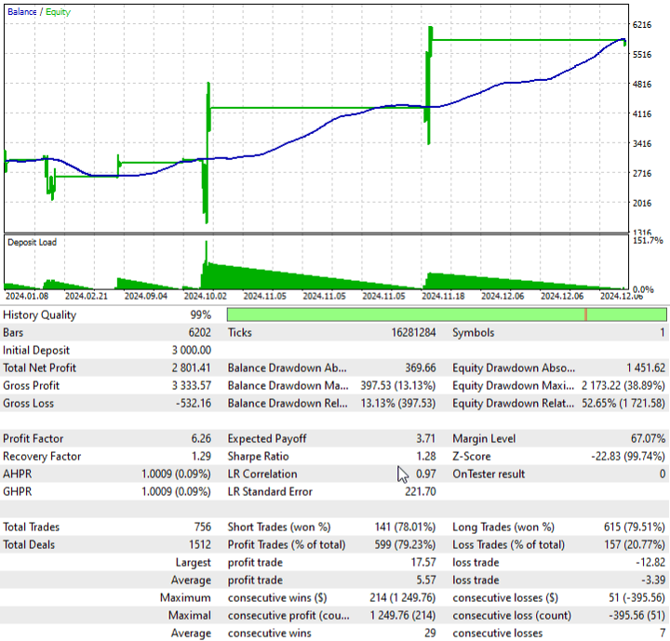Screen dimensions: 670x641
Task: Select average consecutive wins value 29
Action: [430, 633]
